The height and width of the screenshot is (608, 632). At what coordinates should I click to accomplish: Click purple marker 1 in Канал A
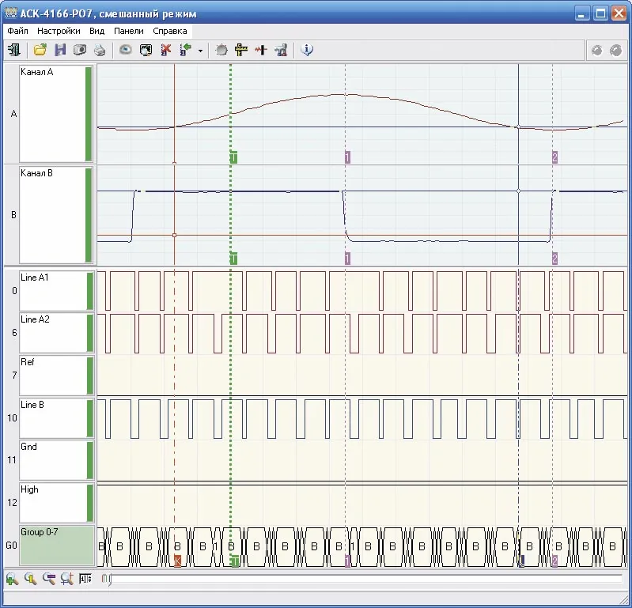(x=347, y=157)
